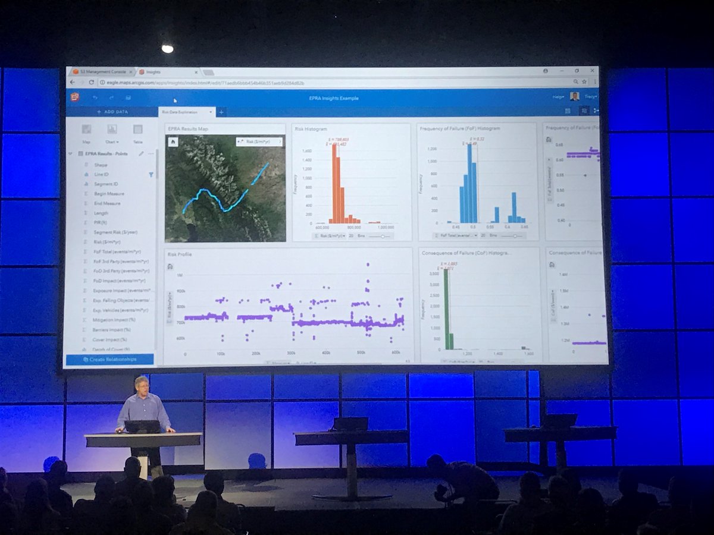Click the home extent button on EPRA Results Map

[173, 142]
